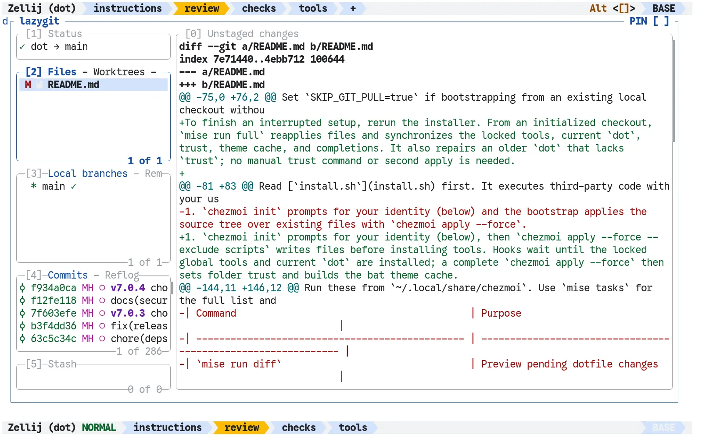702x438 pixels.
Task: Click the v7.0.4 tag label
Action: 128,288
